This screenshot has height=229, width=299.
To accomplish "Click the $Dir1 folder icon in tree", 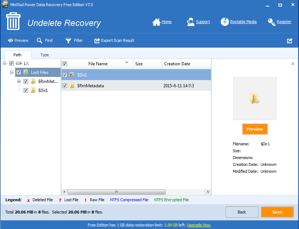I will 33,90.
